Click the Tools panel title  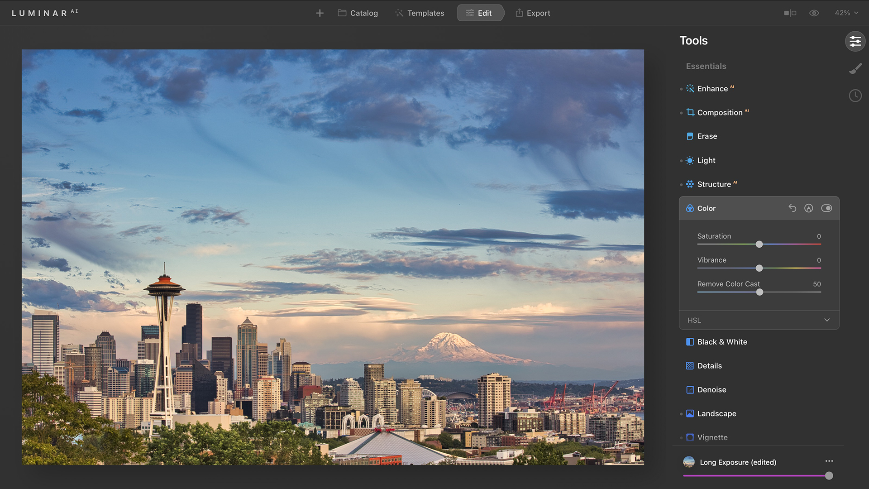pos(693,41)
